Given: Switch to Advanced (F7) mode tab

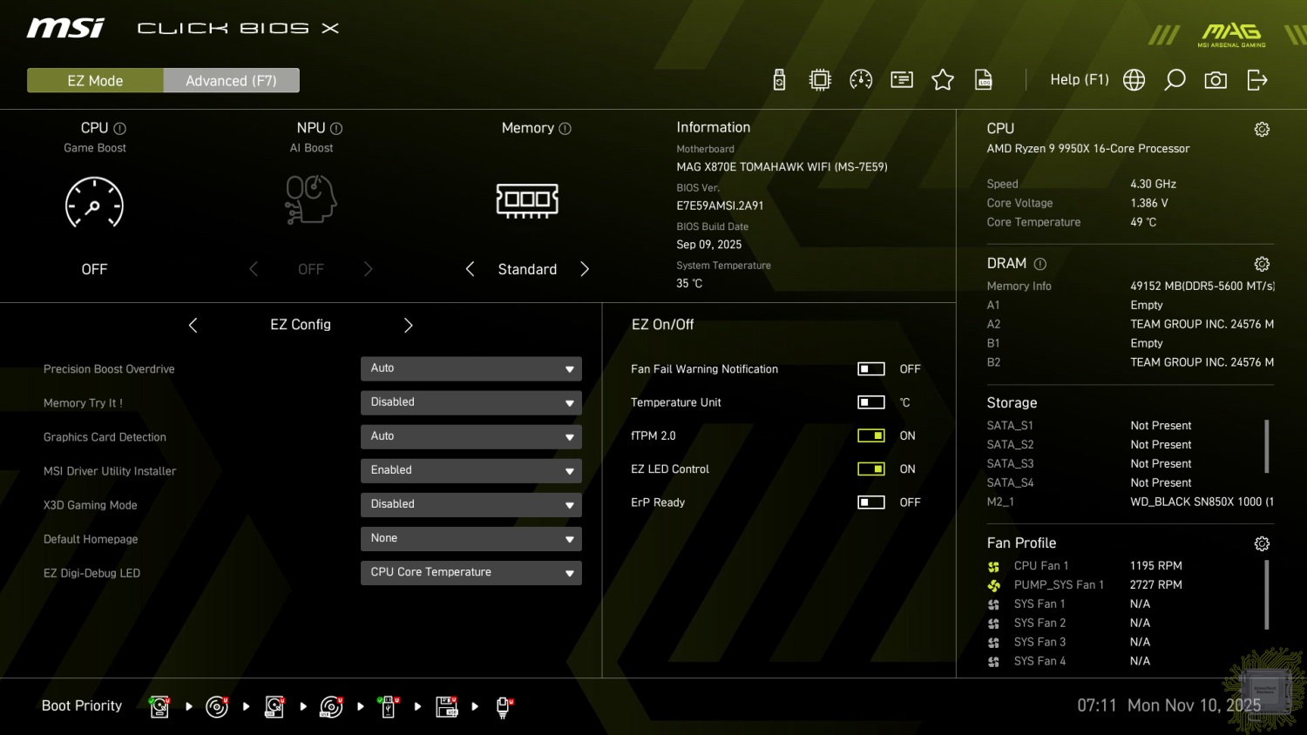Looking at the screenshot, I should point(231,80).
